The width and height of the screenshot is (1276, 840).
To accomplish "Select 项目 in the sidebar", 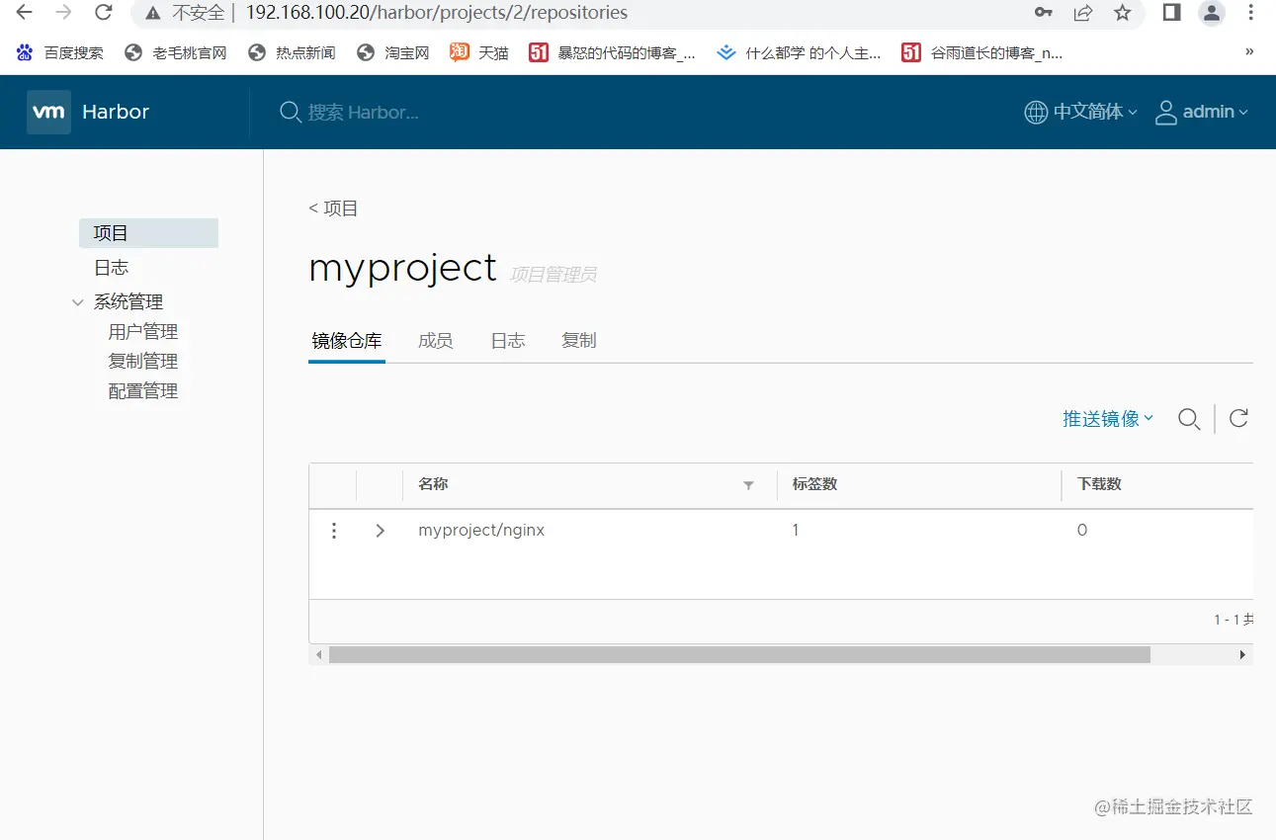I will tap(148, 233).
